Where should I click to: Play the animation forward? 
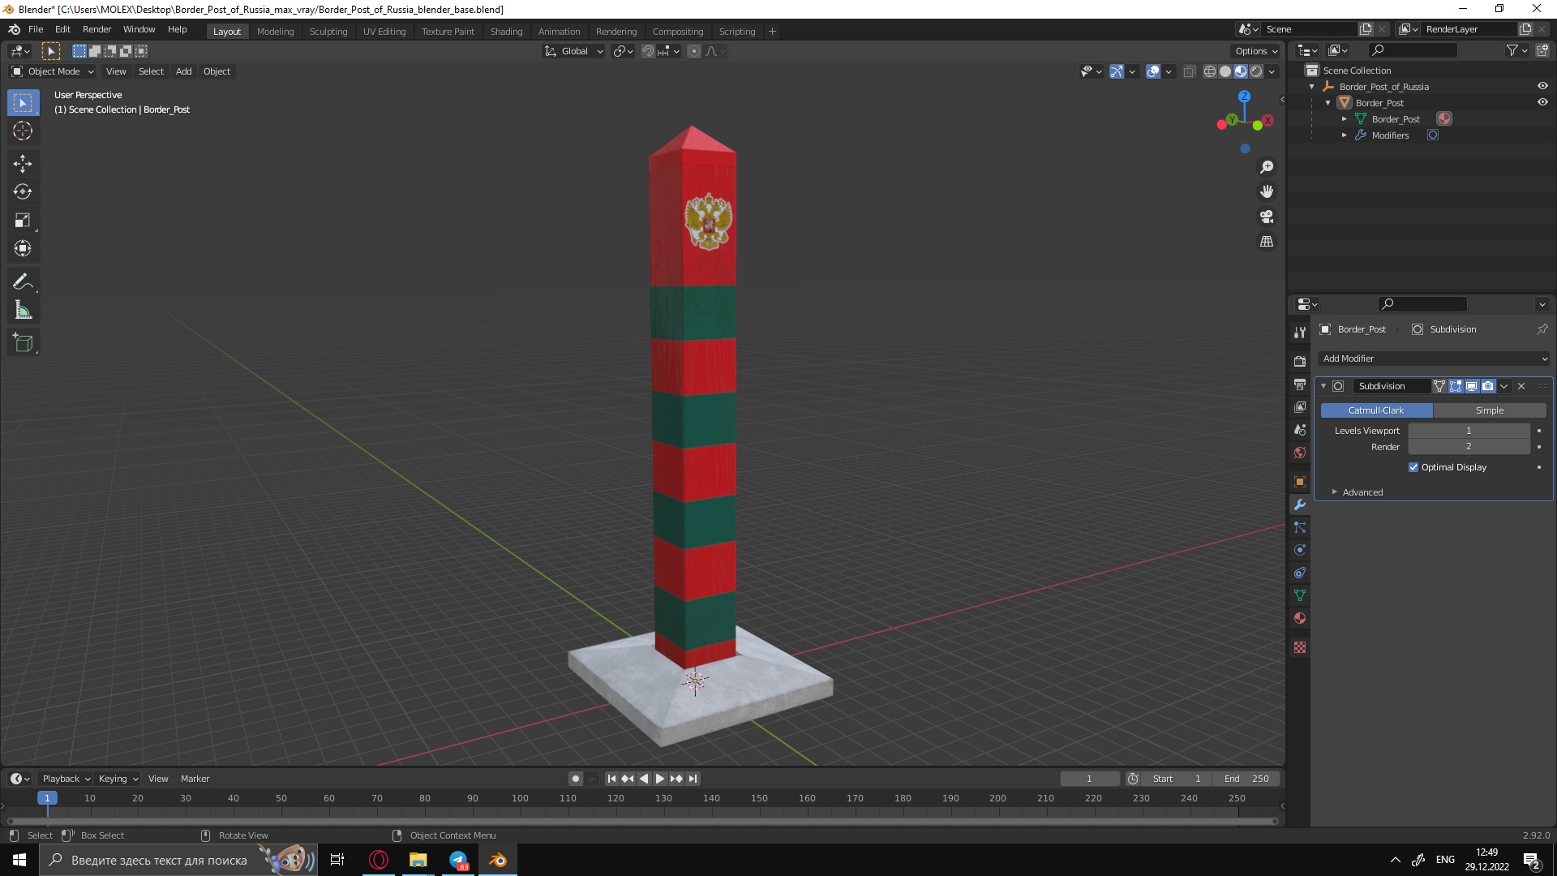[660, 779]
